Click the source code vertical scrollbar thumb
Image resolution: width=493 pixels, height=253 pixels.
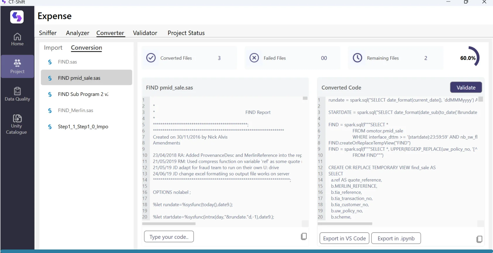pos(305,98)
